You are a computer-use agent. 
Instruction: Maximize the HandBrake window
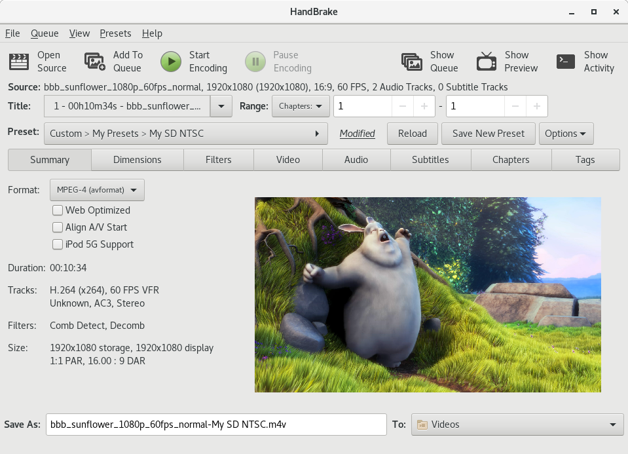pyautogui.click(x=594, y=12)
